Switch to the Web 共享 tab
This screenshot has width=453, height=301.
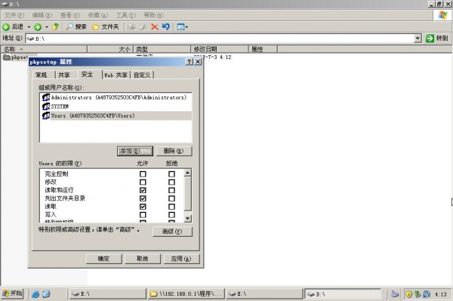pyautogui.click(x=116, y=75)
